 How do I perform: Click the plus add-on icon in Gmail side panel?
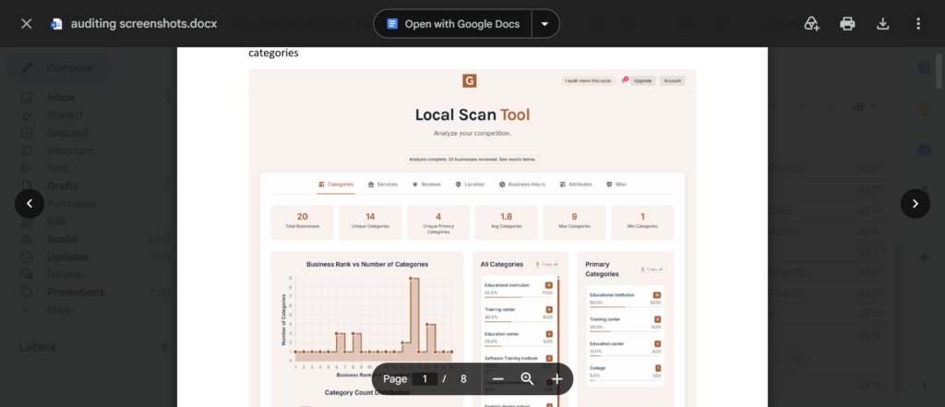coord(924,257)
